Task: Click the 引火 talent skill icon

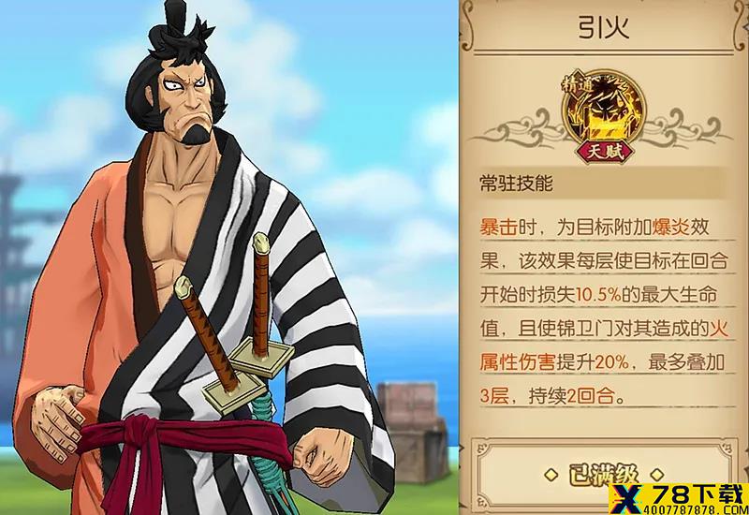Action: click(x=604, y=112)
